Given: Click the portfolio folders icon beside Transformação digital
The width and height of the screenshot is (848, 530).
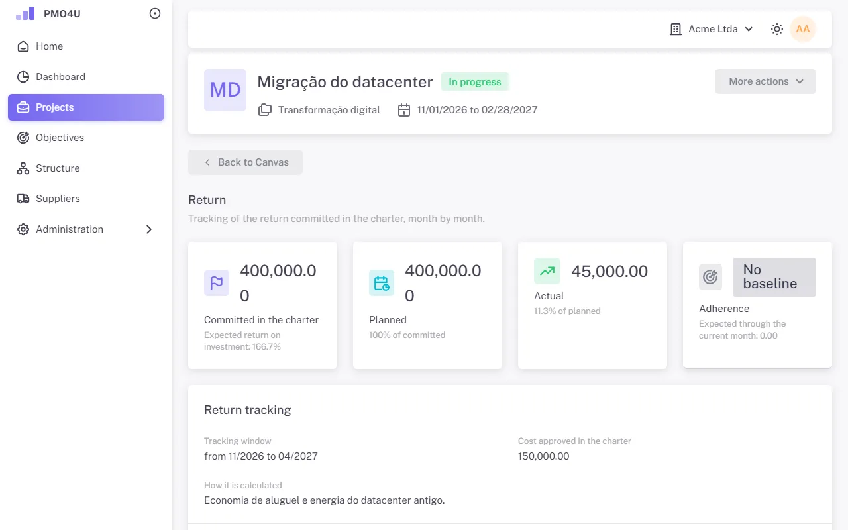Looking at the screenshot, I should pyautogui.click(x=265, y=110).
